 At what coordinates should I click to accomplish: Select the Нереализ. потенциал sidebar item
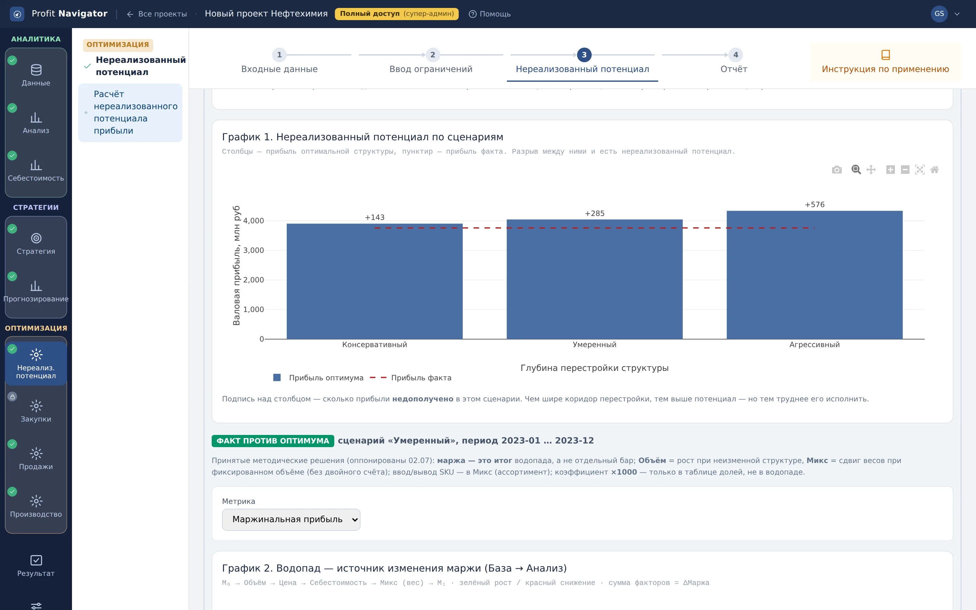pos(36,364)
